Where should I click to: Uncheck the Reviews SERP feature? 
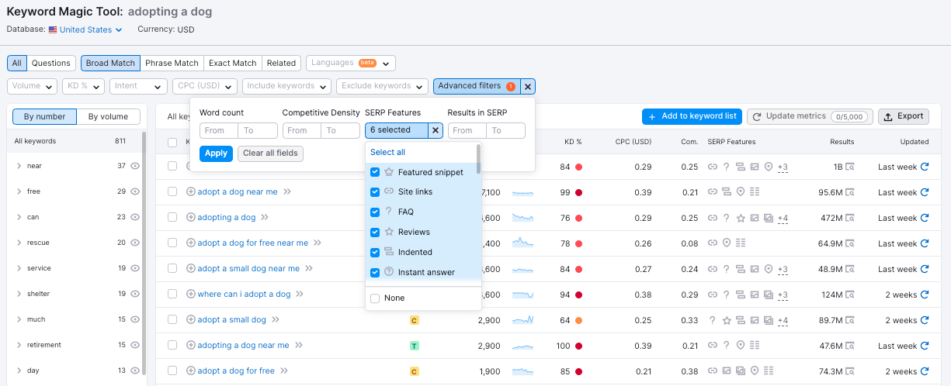pyautogui.click(x=375, y=232)
